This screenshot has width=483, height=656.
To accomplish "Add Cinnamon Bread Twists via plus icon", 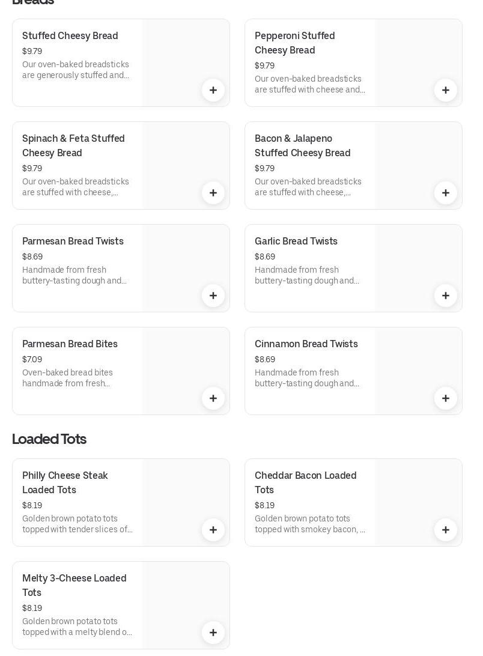I will [446, 398].
